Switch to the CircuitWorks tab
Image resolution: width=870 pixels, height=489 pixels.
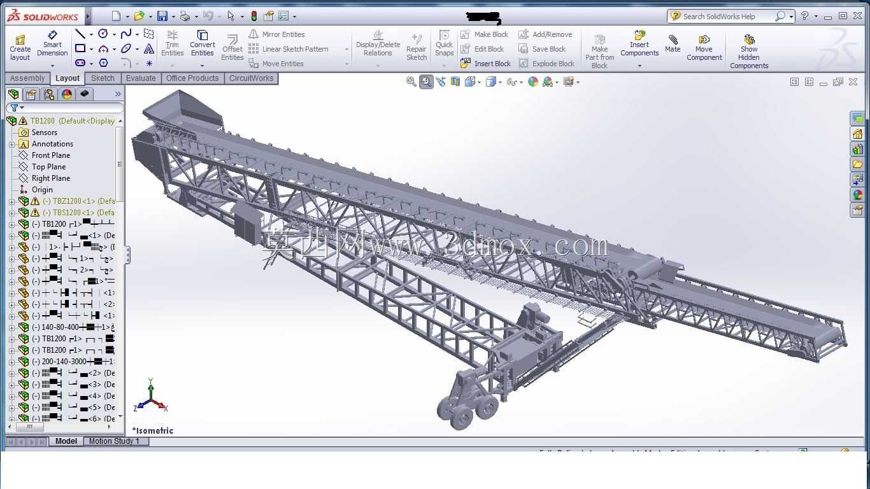[251, 78]
